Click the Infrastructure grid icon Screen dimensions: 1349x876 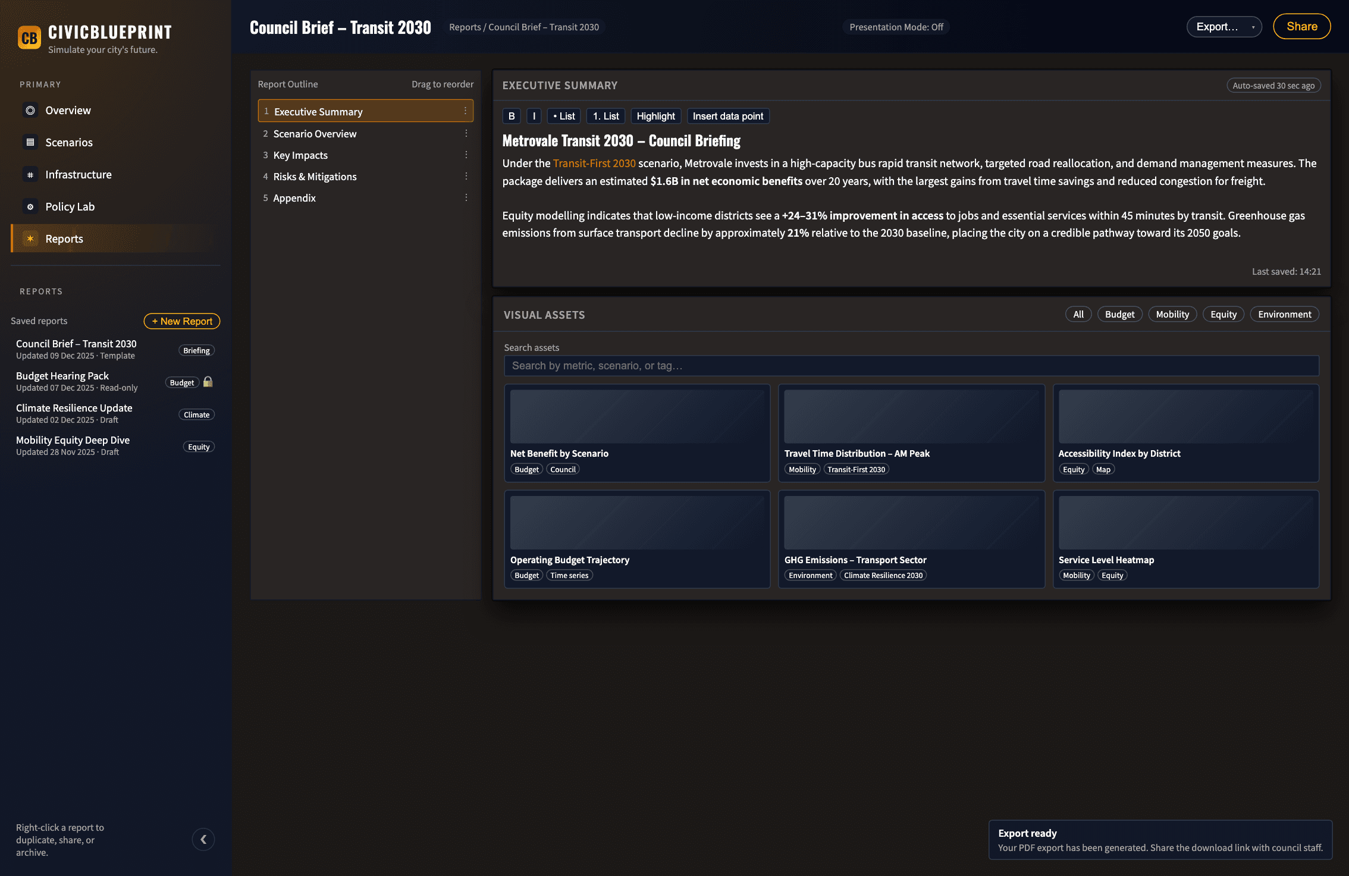click(30, 175)
